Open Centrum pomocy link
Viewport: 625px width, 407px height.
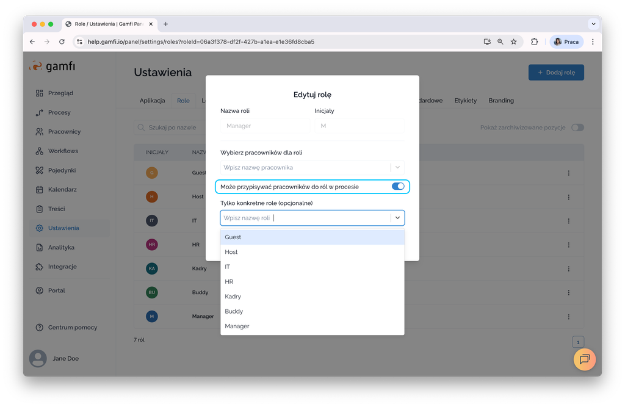pyautogui.click(x=72, y=328)
